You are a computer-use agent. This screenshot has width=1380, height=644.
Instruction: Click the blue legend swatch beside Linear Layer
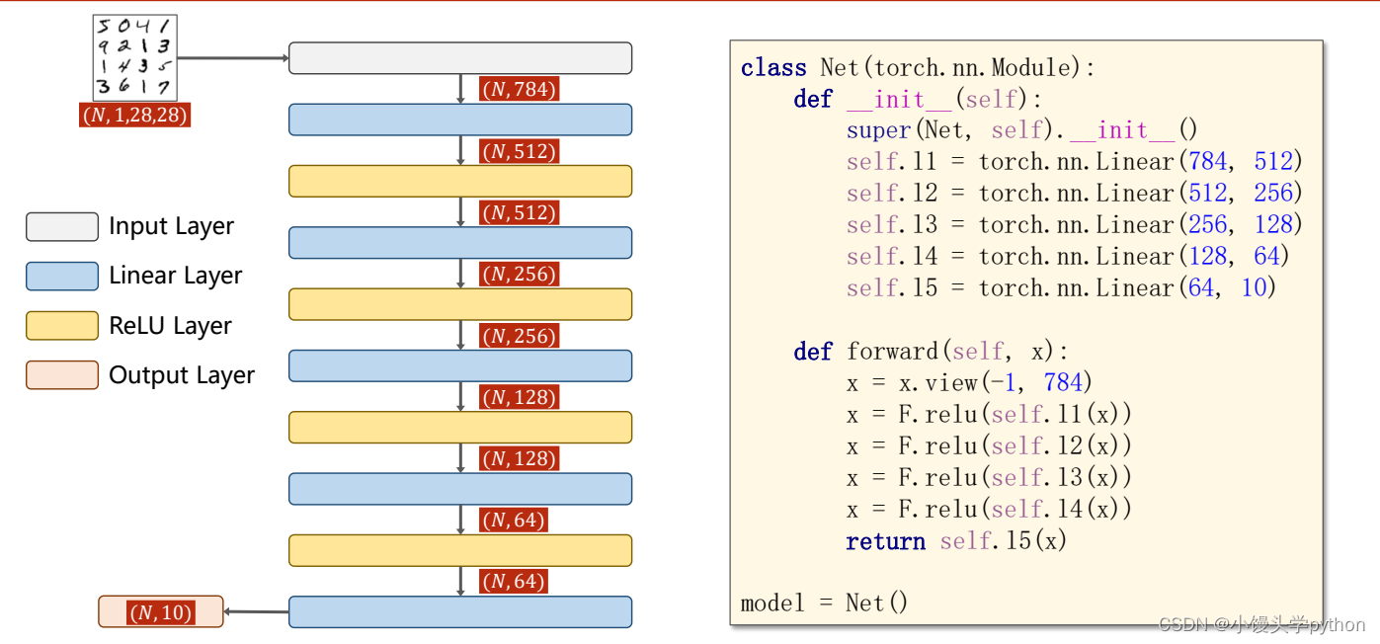tap(62, 277)
